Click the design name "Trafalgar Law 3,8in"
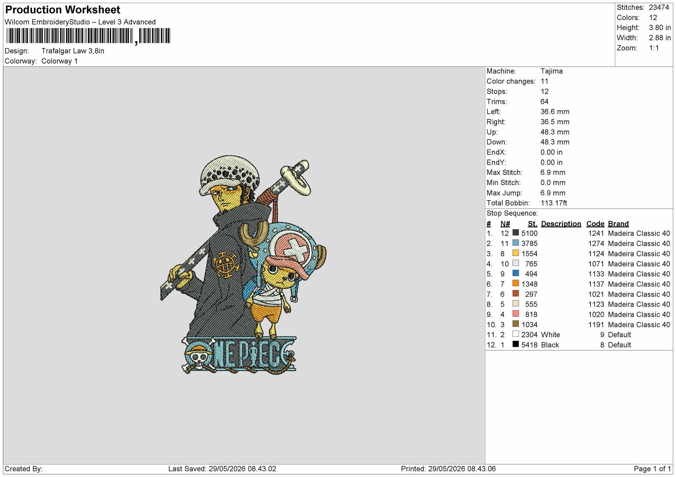The width and height of the screenshot is (676, 477). [73, 51]
